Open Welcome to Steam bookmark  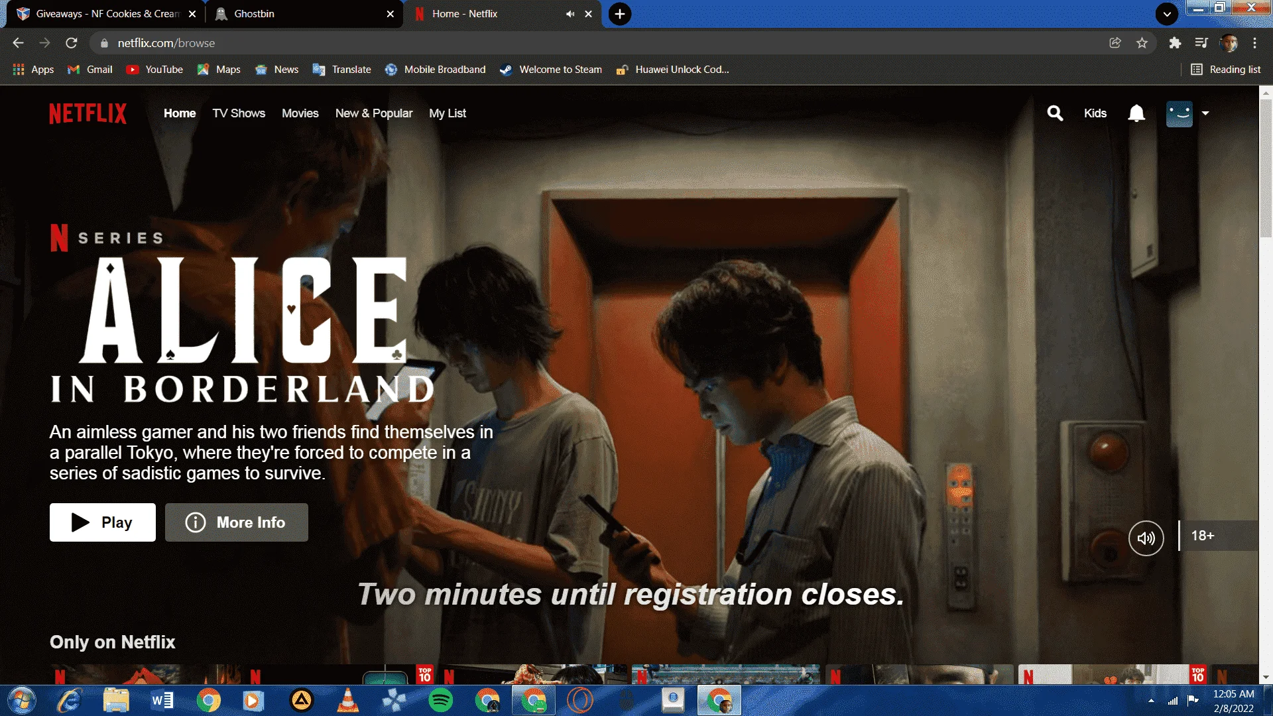tap(551, 70)
